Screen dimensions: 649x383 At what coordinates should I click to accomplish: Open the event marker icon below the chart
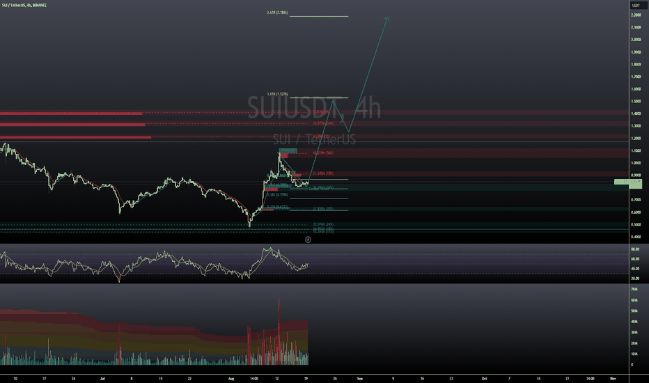tap(308, 240)
